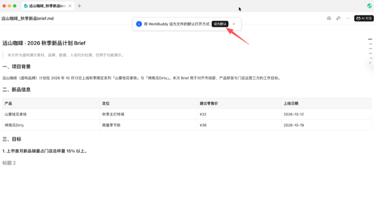Click the paragraph starting 远山咖啡（虚构品牌）
This screenshot has height=221, width=374.
tap(142, 78)
